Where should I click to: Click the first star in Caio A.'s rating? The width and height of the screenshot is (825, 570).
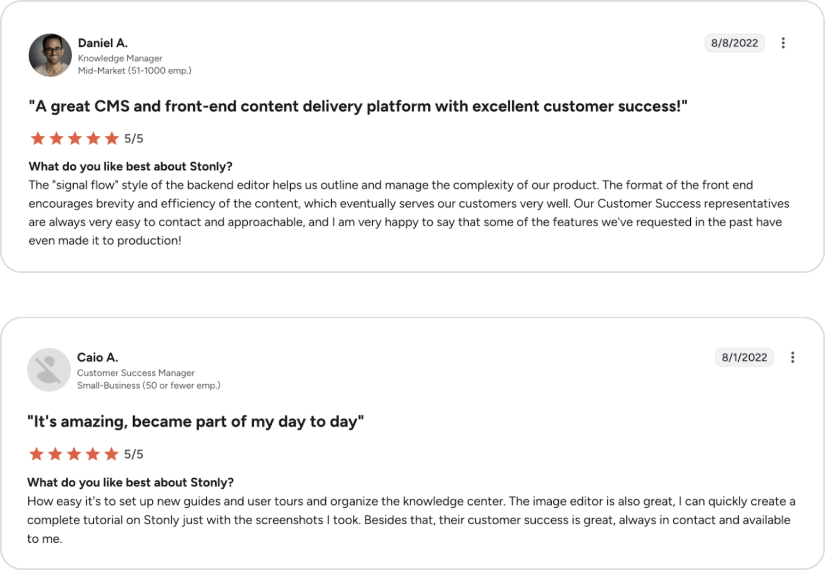point(37,454)
